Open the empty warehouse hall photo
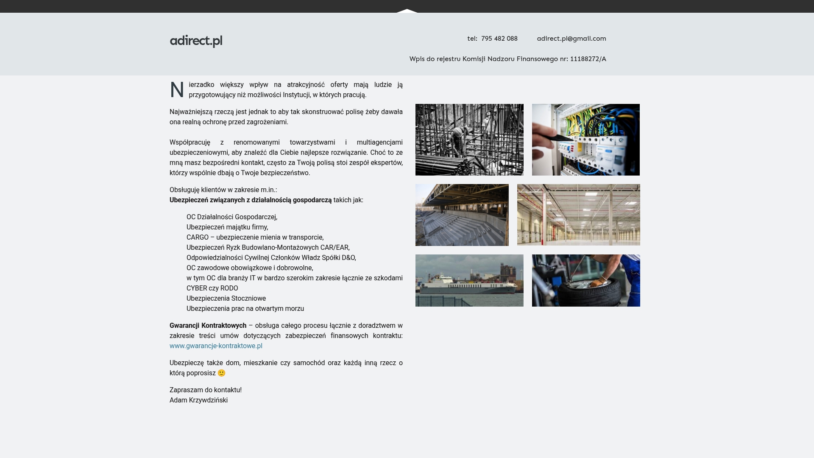Viewport: 814px width, 458px height. click(578, 215)
